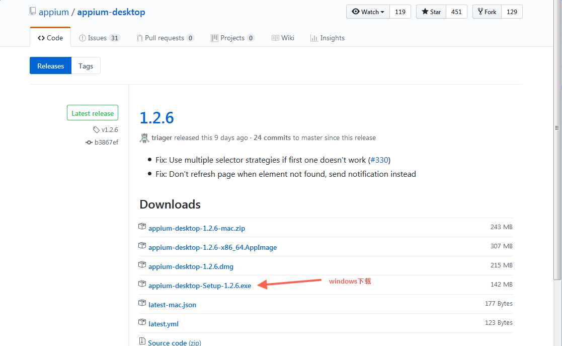
Task: Click package icon beside AppImage file
Action: (x=142, y=245)
